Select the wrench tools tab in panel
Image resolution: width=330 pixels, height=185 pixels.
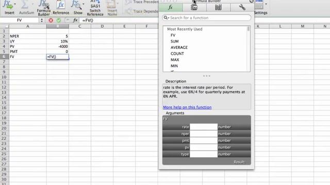pyautogui.click(x=242, y=8)
